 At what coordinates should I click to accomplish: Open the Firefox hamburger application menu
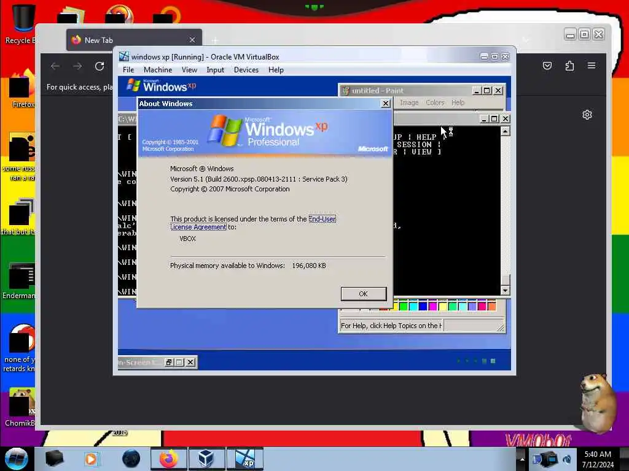coord(592,65)
